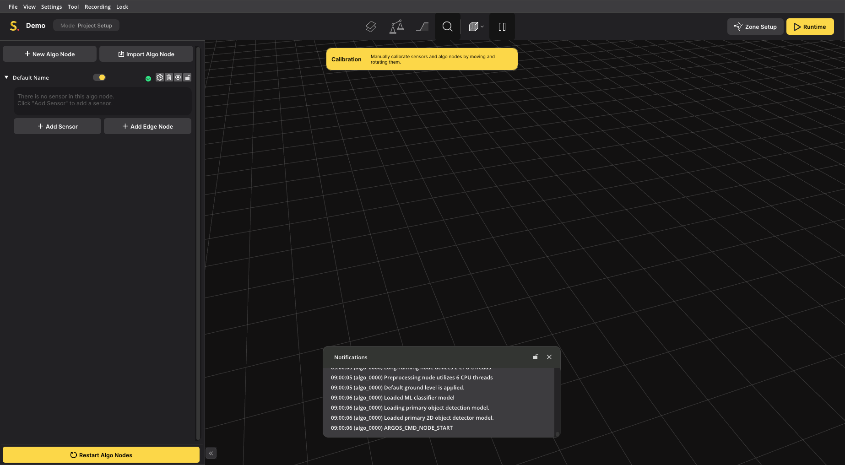845x465 pixels.
Task: Click the pause icon in the toolbar
Action: click(x=502, y=27)
